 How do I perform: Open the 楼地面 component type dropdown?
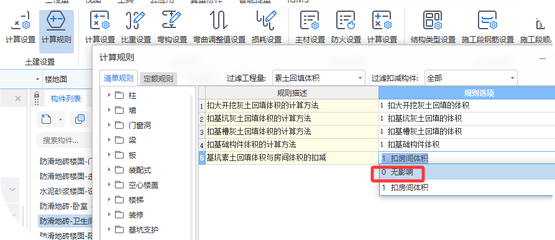[67, 80]
